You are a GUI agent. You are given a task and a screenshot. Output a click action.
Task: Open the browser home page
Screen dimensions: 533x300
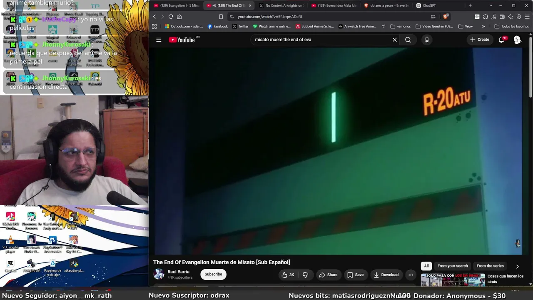coord(179,17)
